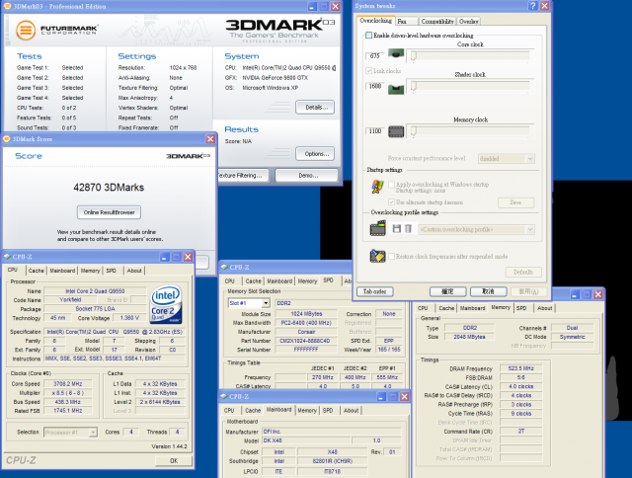Open Mainboard tab in CPU-Z processor window
Viewport: 632px width, 478px height.
[62, 271]
